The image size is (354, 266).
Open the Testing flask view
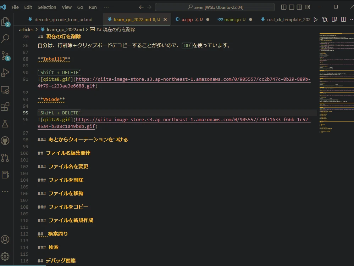click(x=5, y=124)
